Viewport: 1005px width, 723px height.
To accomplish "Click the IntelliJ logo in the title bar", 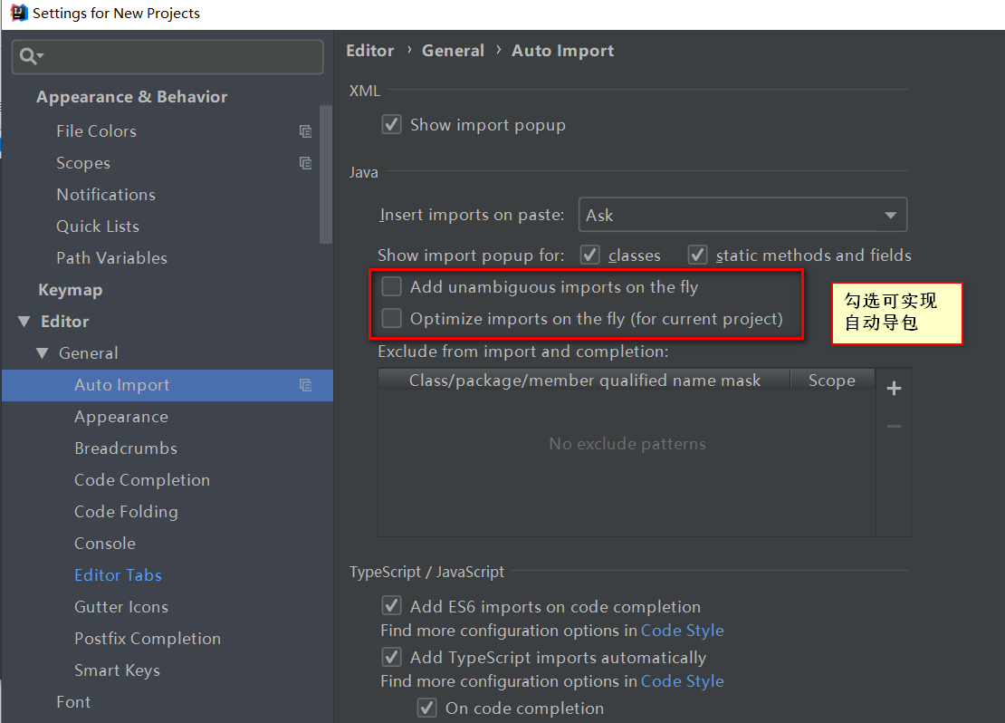I will click(x=19, y=13).
